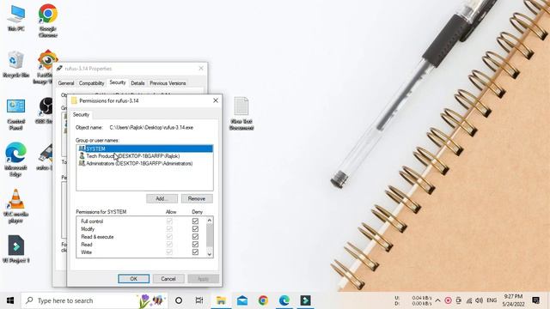Image resolution: width=550 pixels, height=309 pixels.
Task: Open File Explorer from the taskbar
Action: pyautogui.click(x=221, y=300)
